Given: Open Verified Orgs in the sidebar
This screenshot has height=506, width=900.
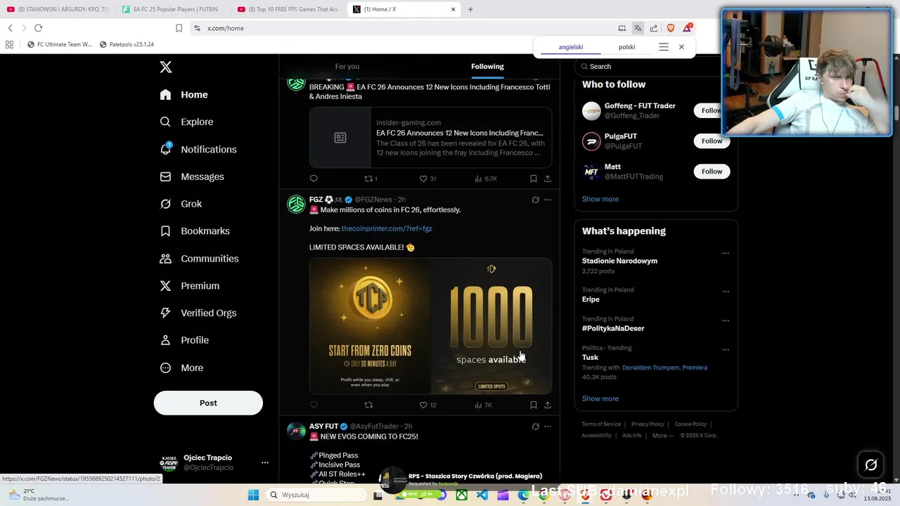Looking at the screenshot, I should (198, 313).
